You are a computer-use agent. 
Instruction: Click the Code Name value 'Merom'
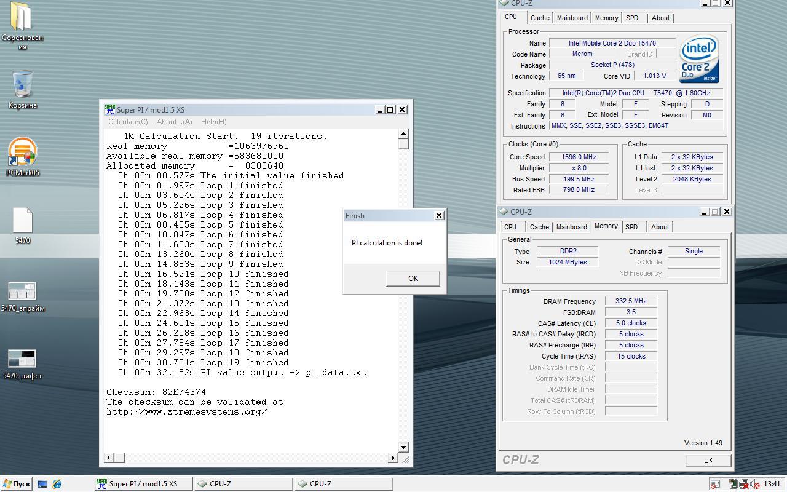pyautogui.click(x=582, y=54)
